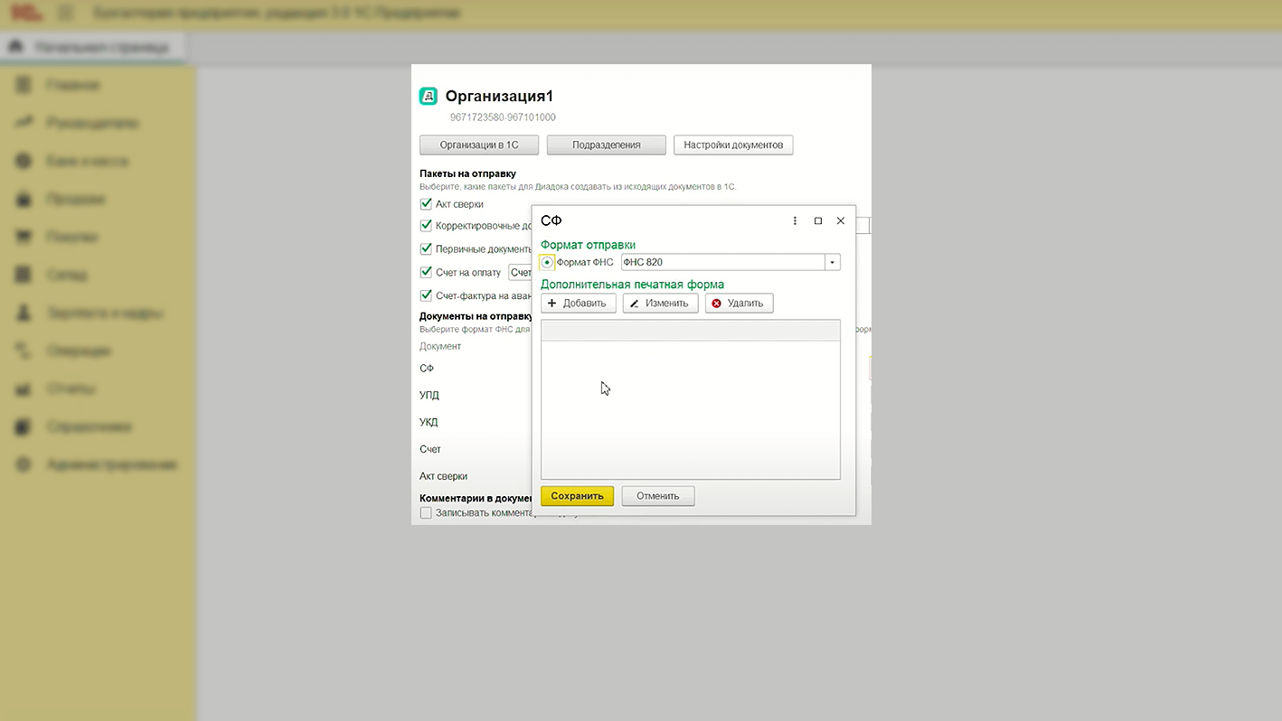This screenshot has width=1282, height=721.
Task: Open the Счет dropdown beside Счет на оплату
Action: pyautogui.click(x=520, y=272)
